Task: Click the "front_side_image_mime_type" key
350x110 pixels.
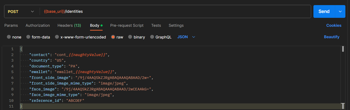Action: click(61, 83)
